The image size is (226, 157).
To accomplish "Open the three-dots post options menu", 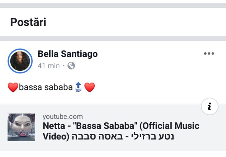I will (x=209, y=54).
